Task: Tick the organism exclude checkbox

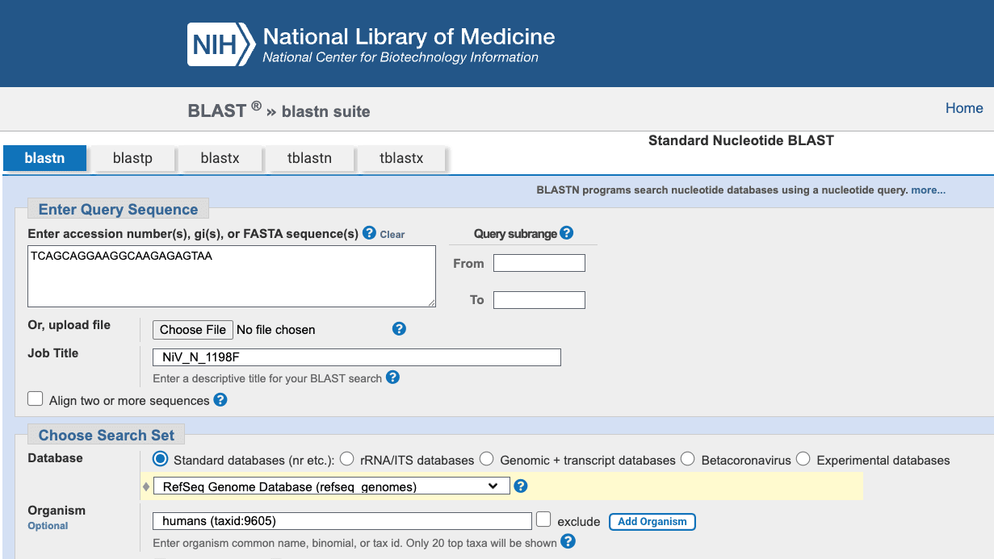Action: coord(544,519)
